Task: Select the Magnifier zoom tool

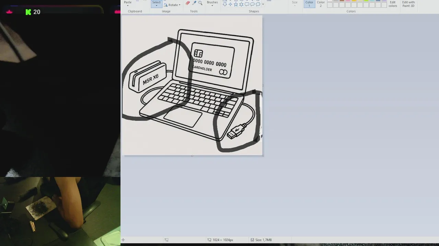Action: [x=200, y=3]
